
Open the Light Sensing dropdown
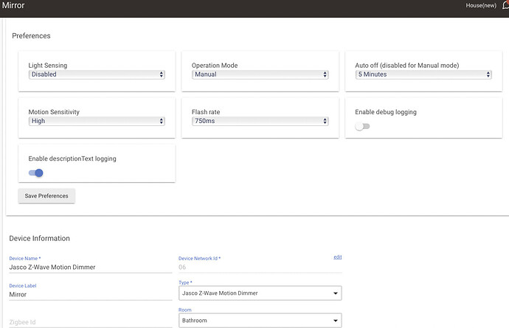(x=97, y=74)
